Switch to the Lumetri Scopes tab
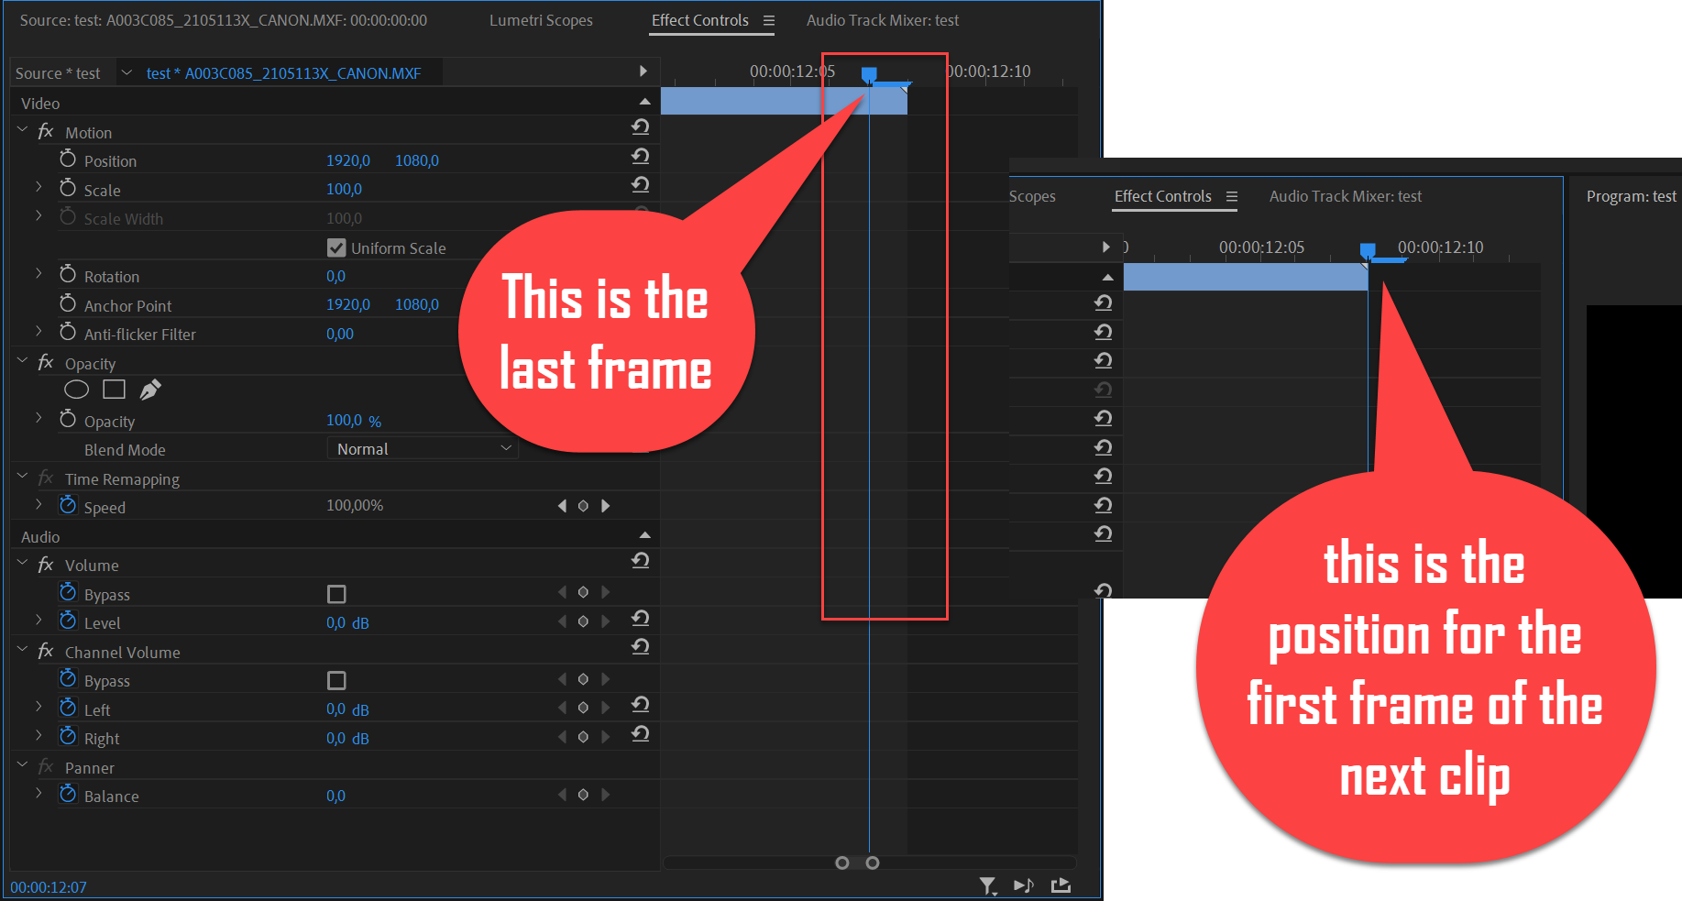 tap(542, 19)
